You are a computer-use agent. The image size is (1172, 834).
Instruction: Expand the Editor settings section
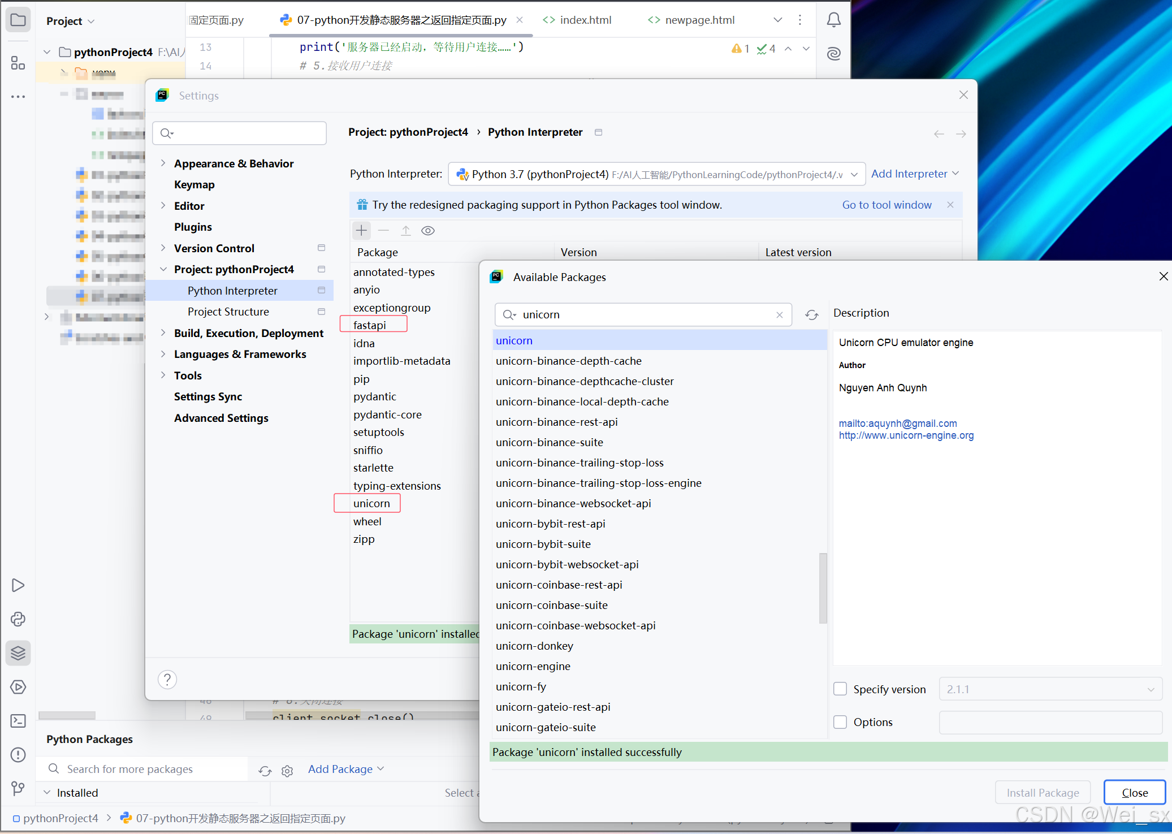[163, 206]
